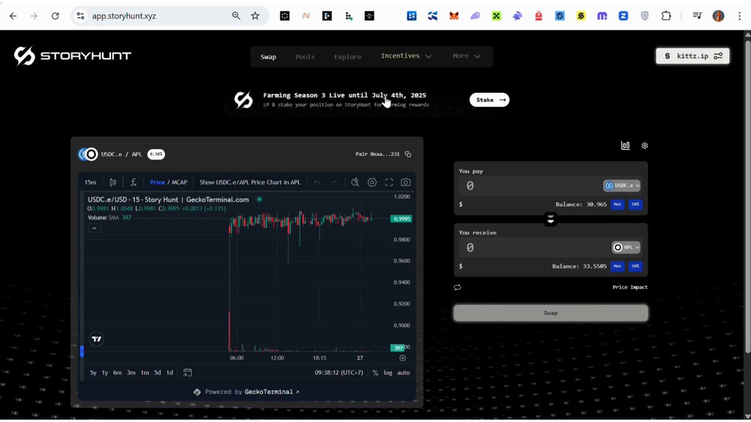The image size is (751, 422).
Task: Open the Chrome extensions puzzle icon
Action: pos(666,16)
